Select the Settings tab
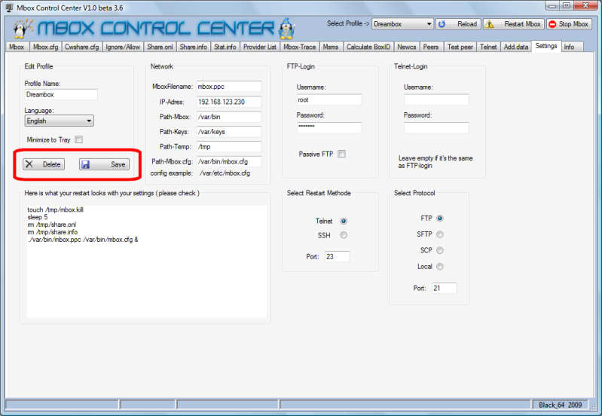The height and width of the screenshot is (416, 602). (546, 46)
